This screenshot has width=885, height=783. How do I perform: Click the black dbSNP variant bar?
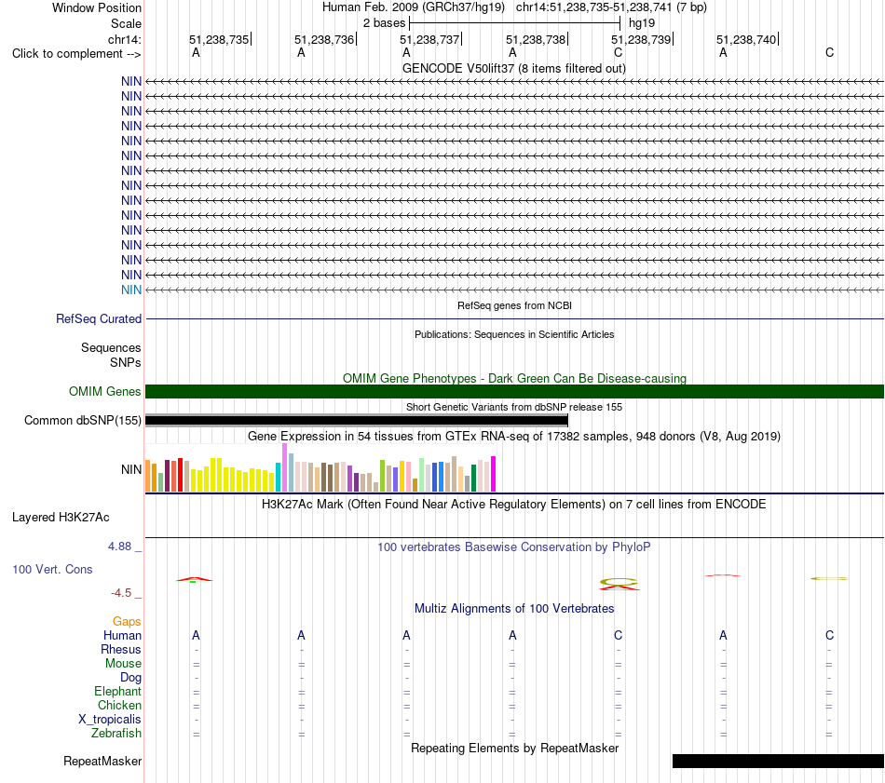[x=357, y=420]
